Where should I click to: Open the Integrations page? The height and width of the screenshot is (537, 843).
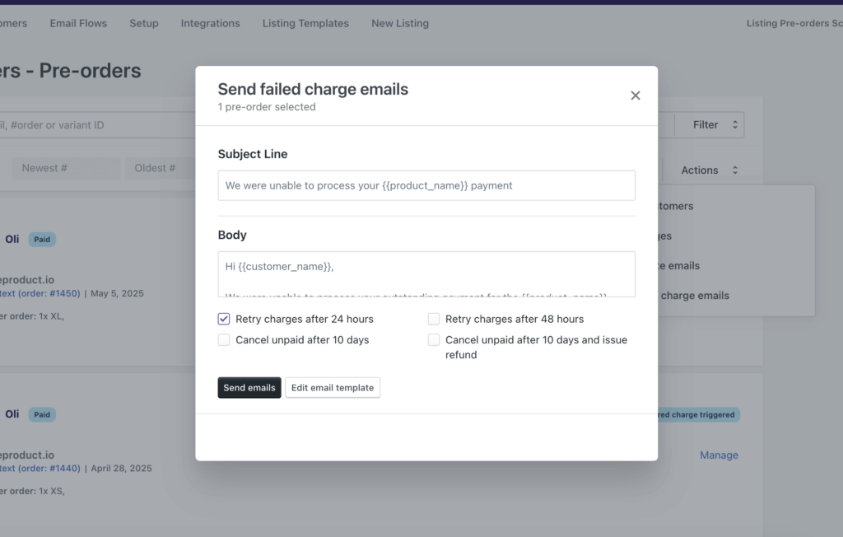pyautogui.click(x=210, y=23)
